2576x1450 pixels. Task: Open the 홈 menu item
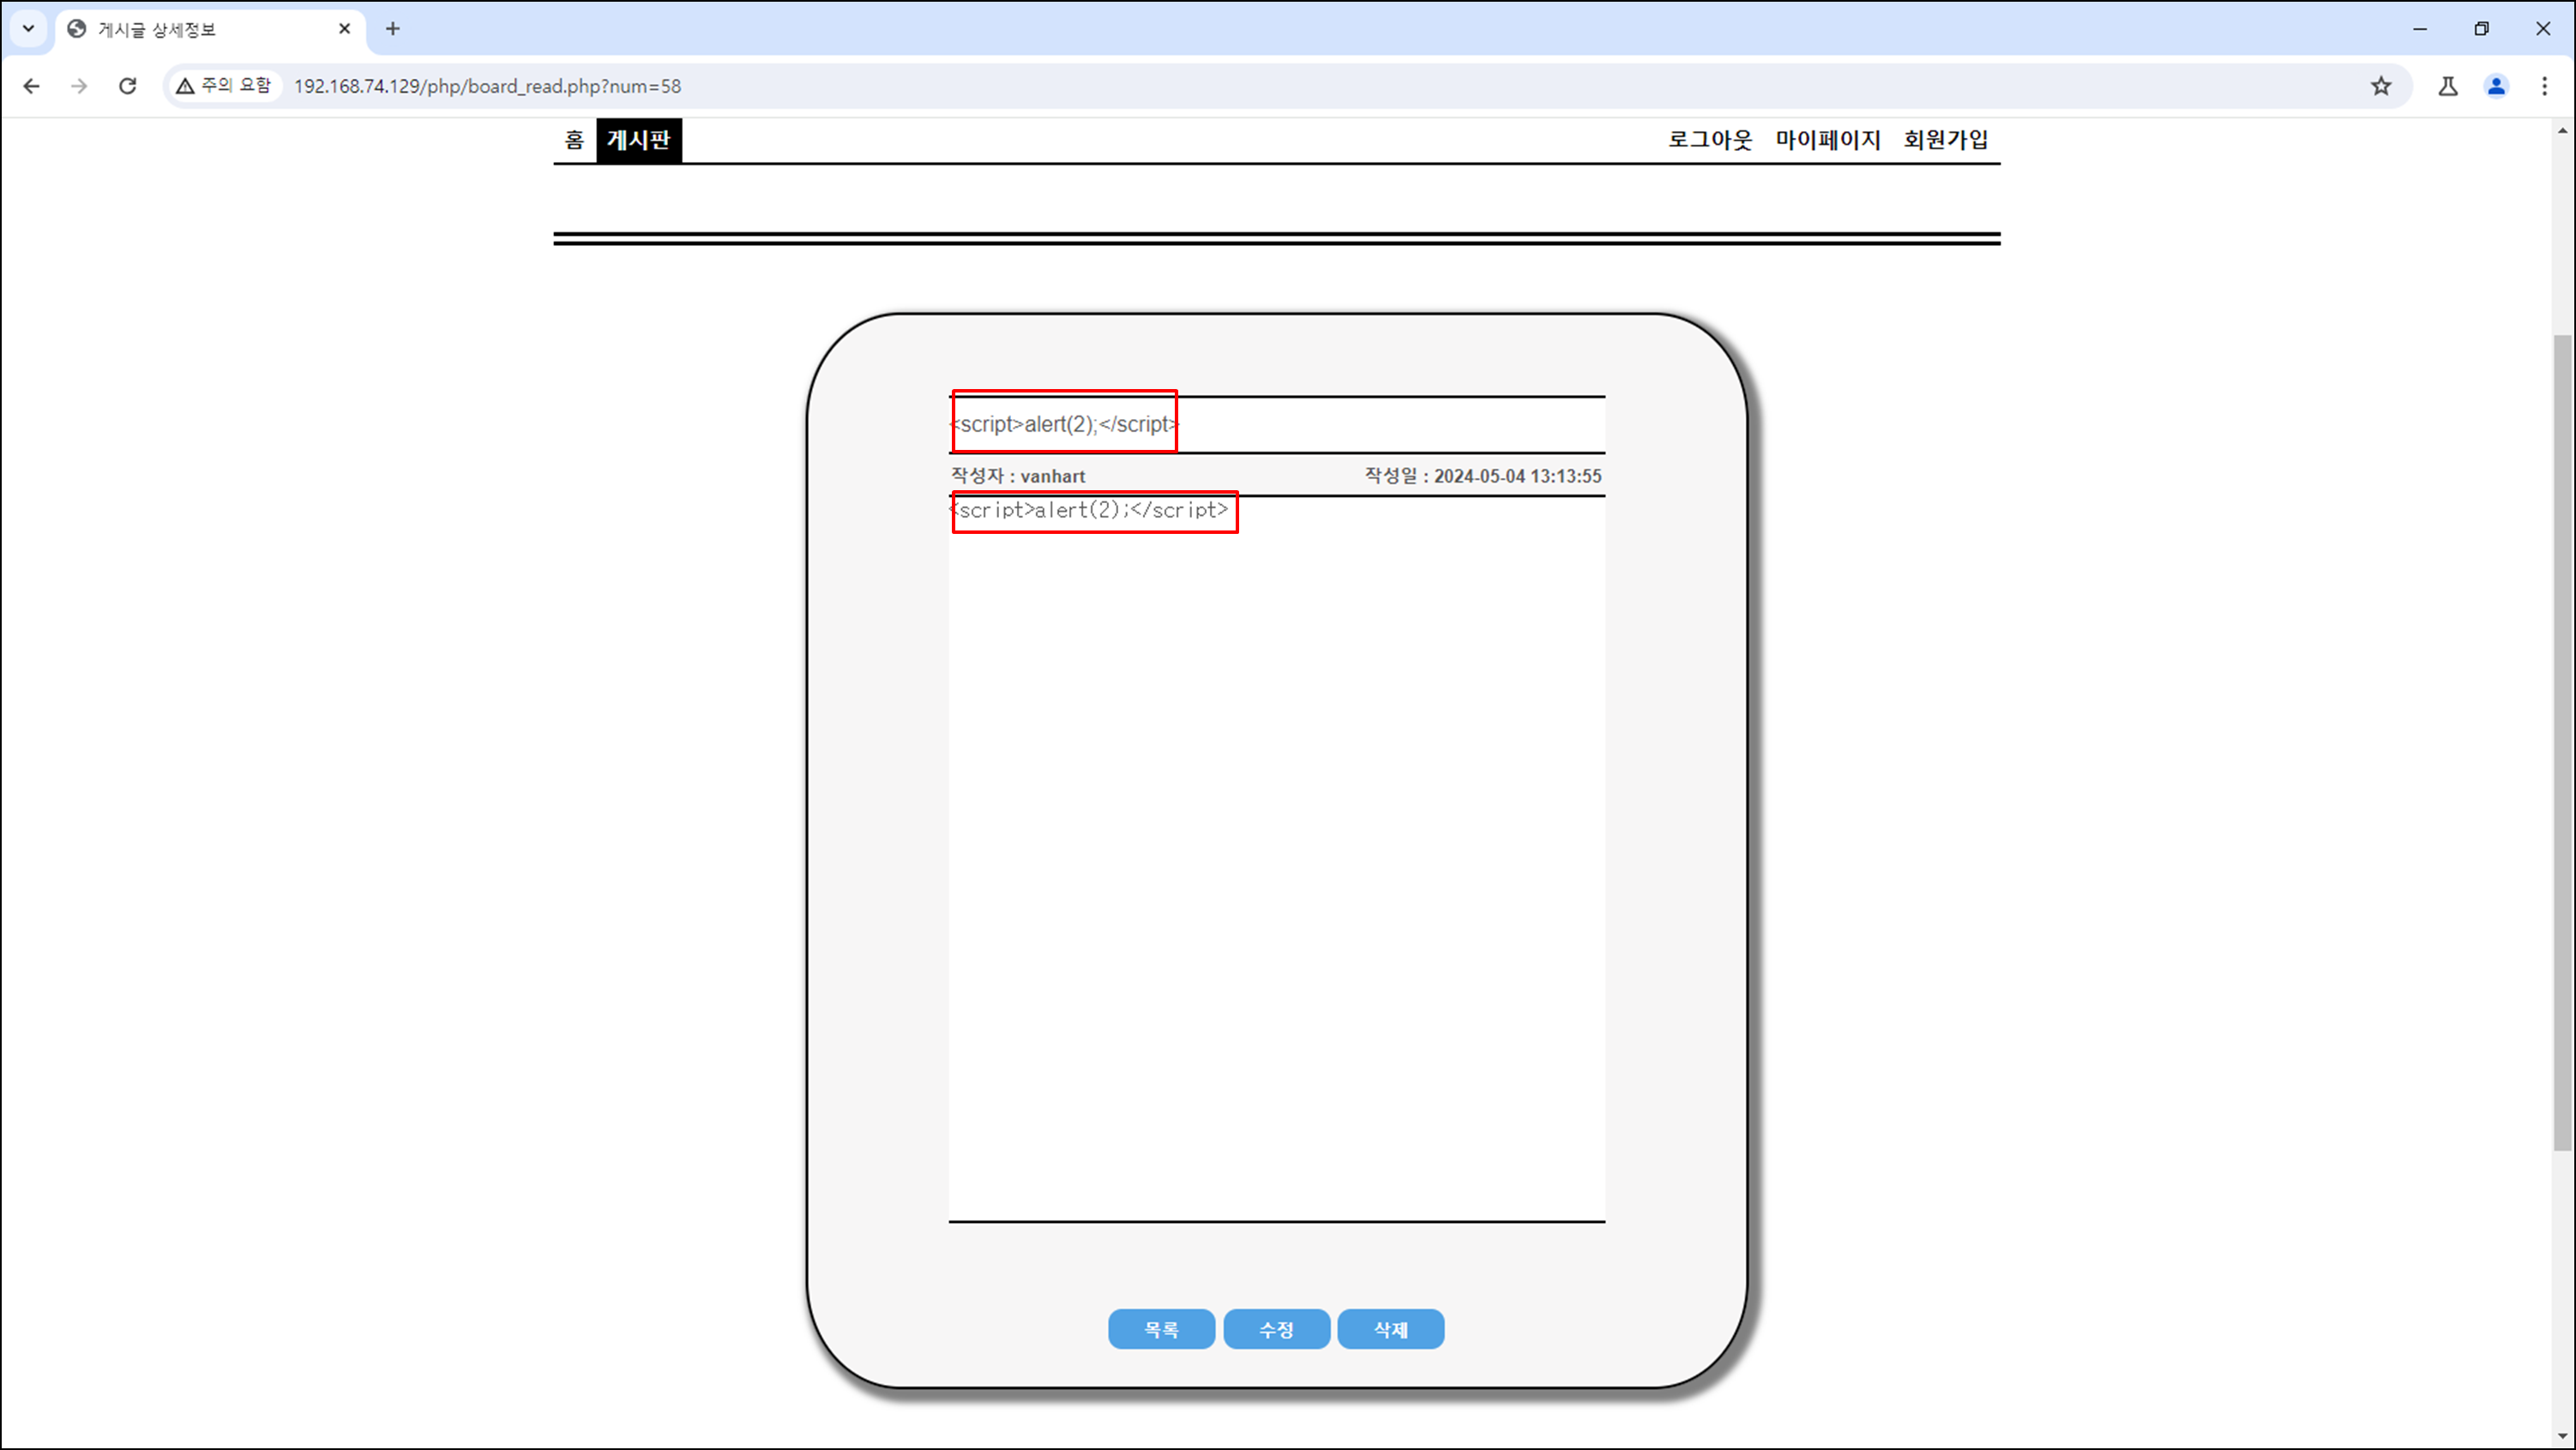tap(574, 140)
